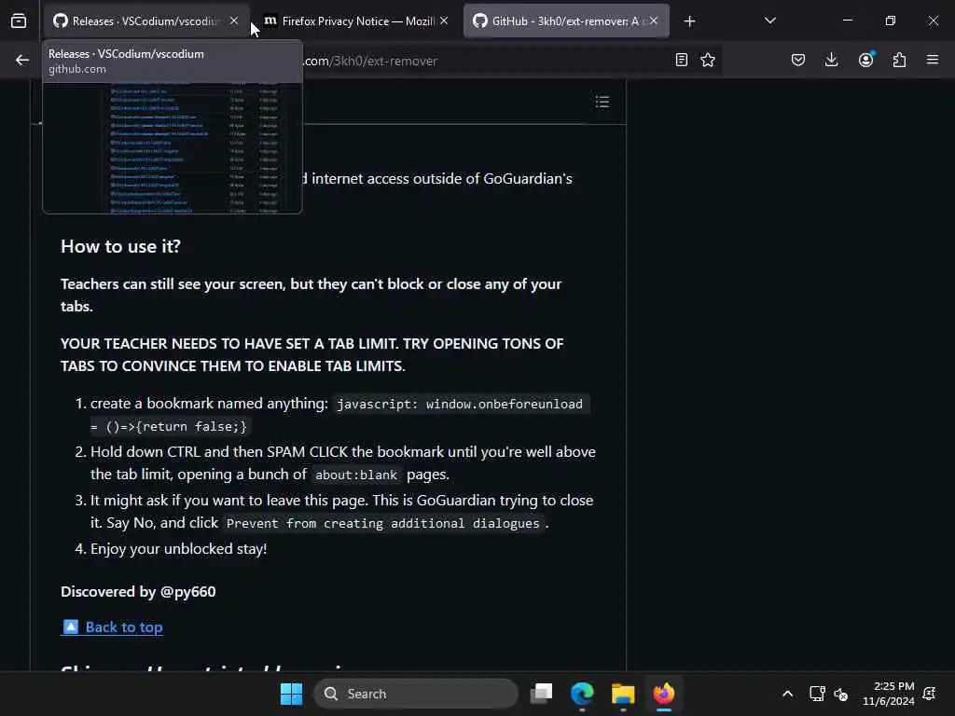The image size is (955, 716).
Task: Click the Prevent from creating additional dialogues snippet
Action: pos(382,524)
